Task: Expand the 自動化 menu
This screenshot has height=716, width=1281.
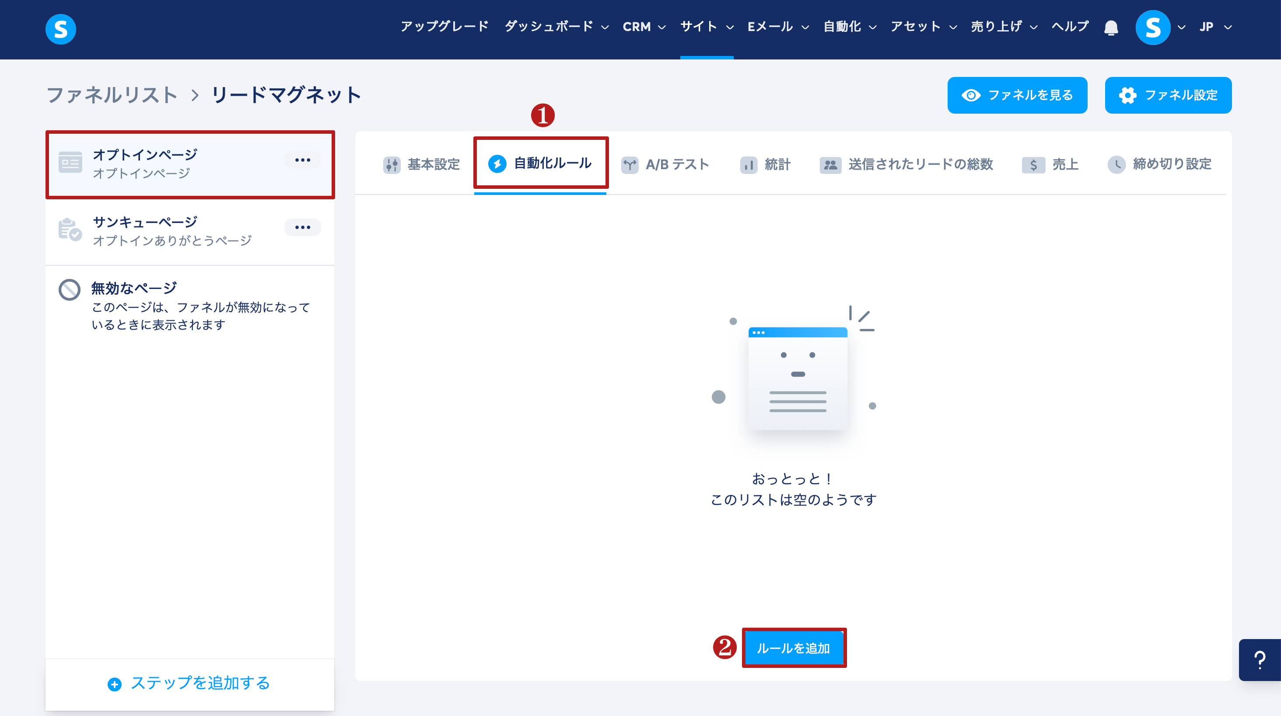Action: point(850,26)
